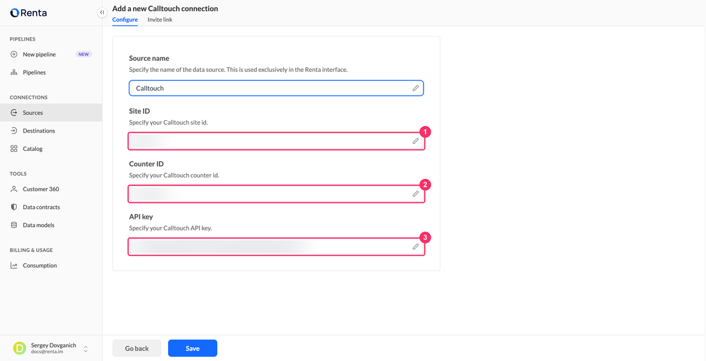
Task: Click the Sources arrow icon
Action: pyautogui.click(x=14, y=113)
